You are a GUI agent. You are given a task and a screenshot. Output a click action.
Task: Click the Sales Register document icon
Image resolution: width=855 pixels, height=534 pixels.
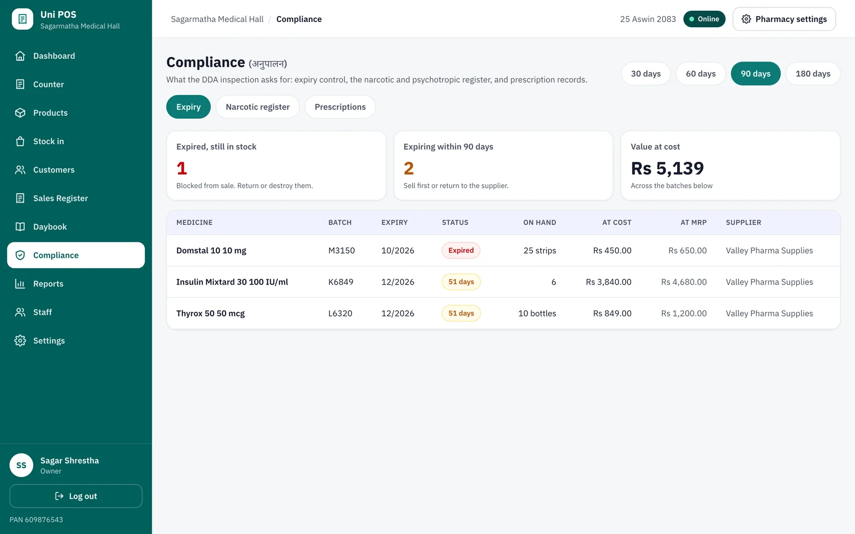[20, 198]
